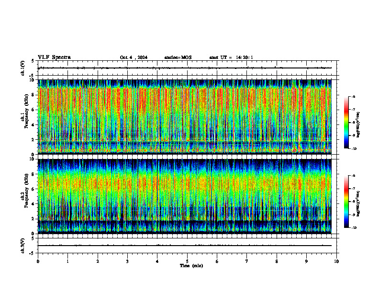Click the ch.3 voltage waveform trace

coord(185,246)
